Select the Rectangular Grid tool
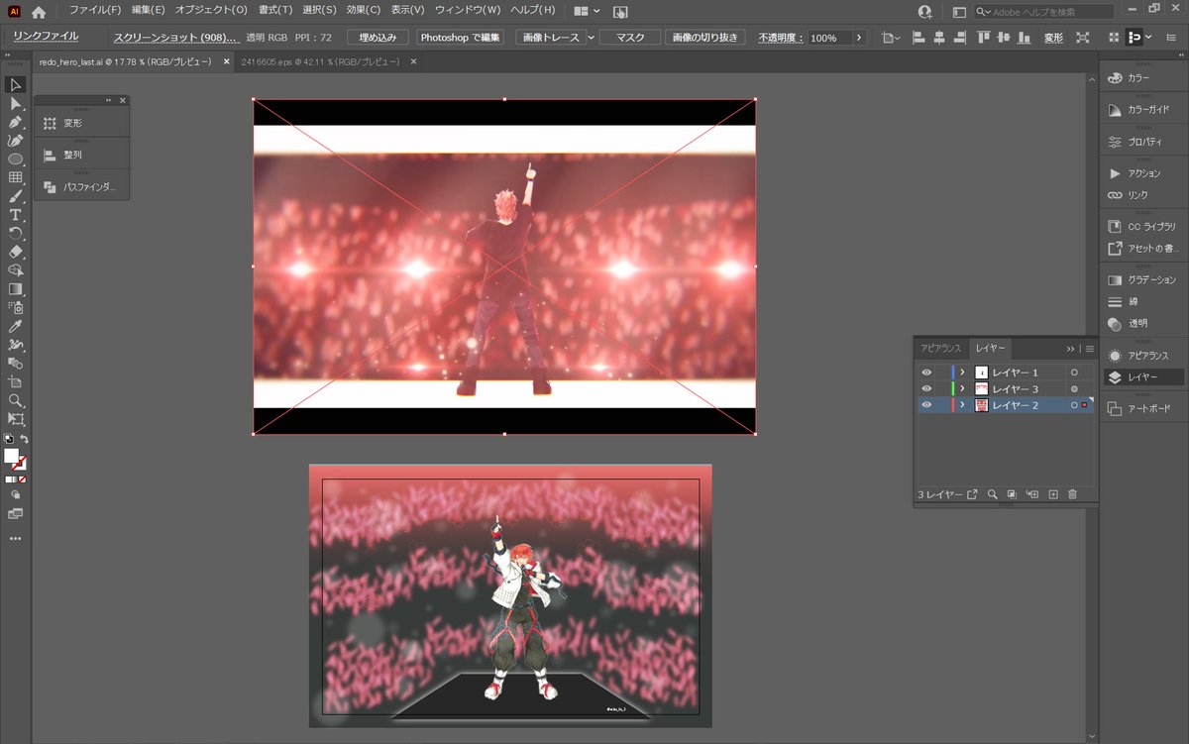The image size is (1189, 744). pos(16,177)
